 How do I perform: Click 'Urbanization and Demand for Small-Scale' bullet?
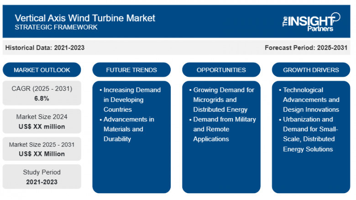point(309,134)
